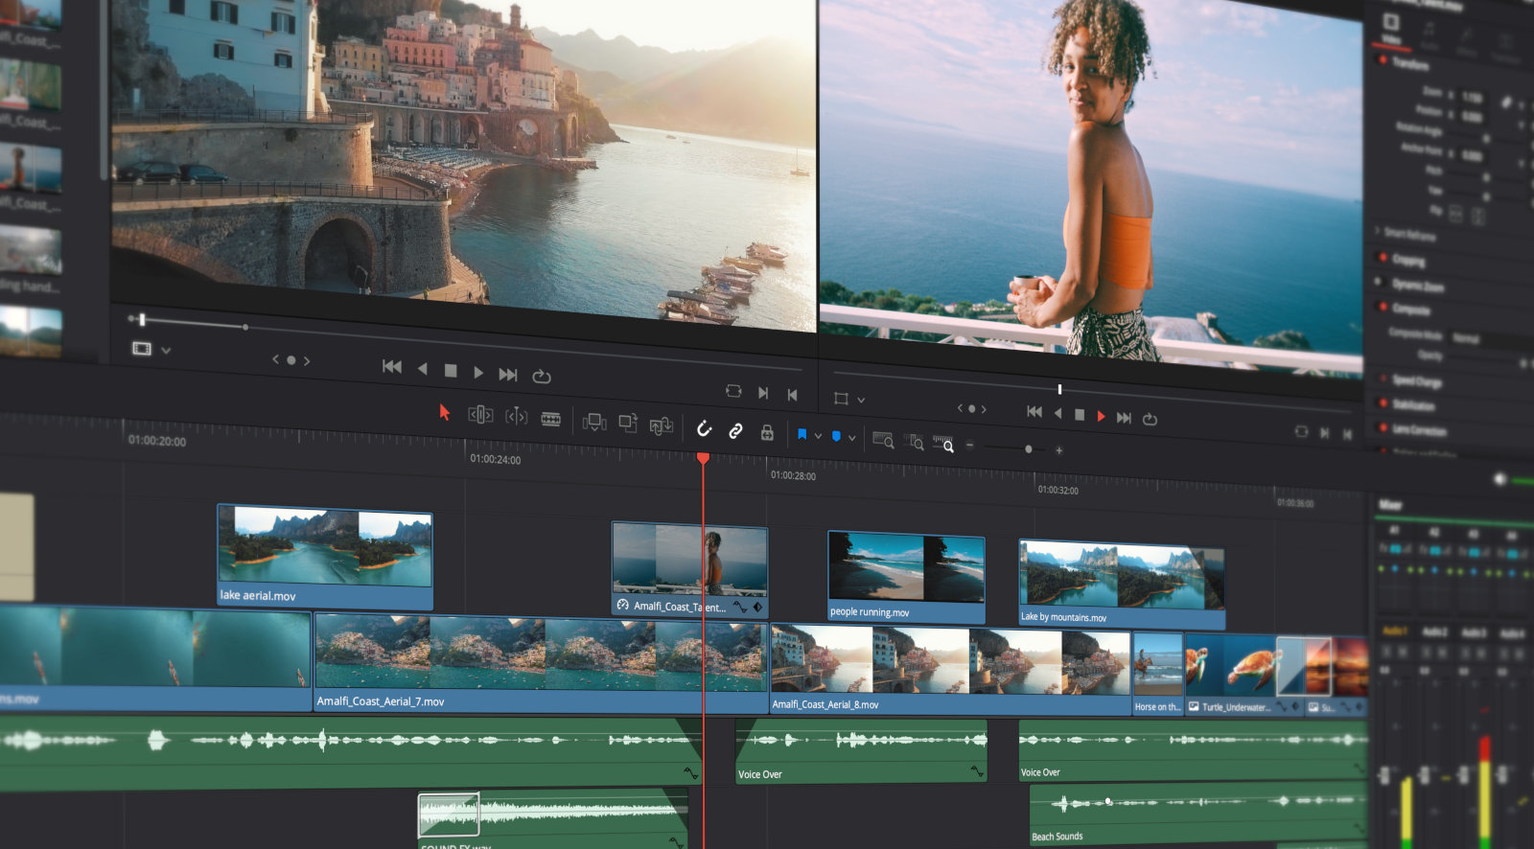Toggle the Position Lock padlock icon
Screen dimensions: 1534x849
(x=767, y=432)
